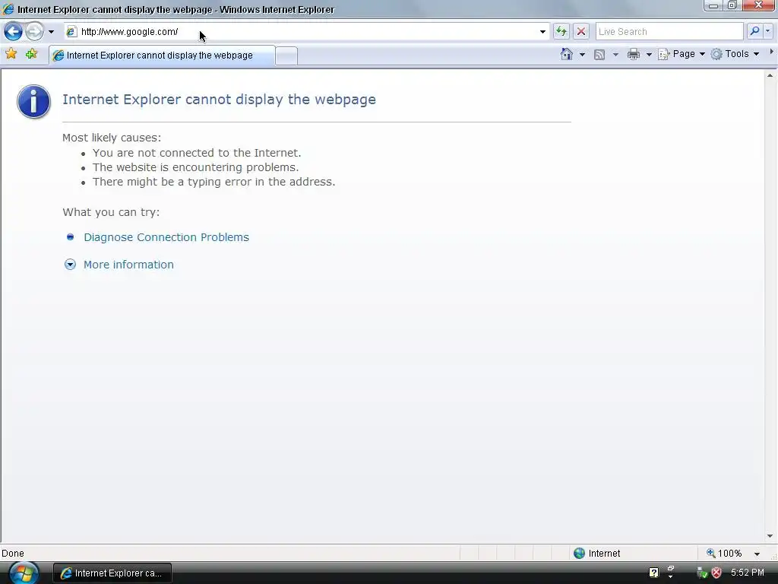
Task: Click the red Stop loading button
Action: point(581,32)
